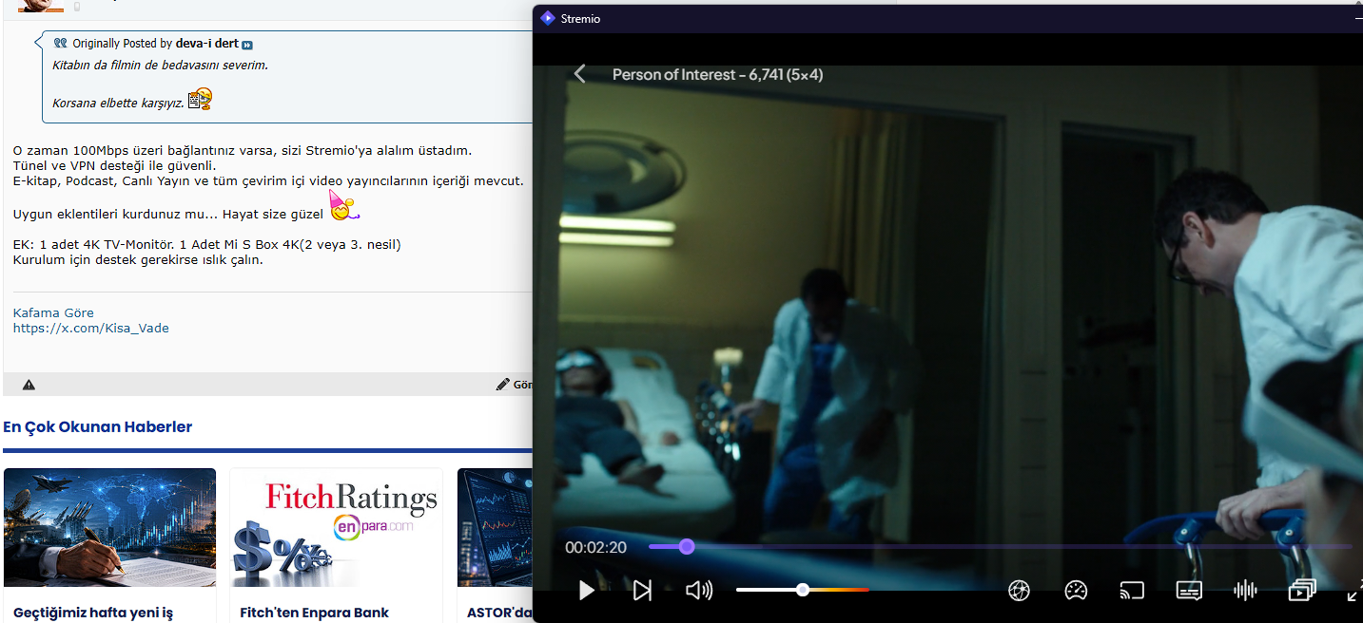Open the episodes/videos list icon in Stremio
Viewport: 1363px width, 623px height.
point(1301,591)
